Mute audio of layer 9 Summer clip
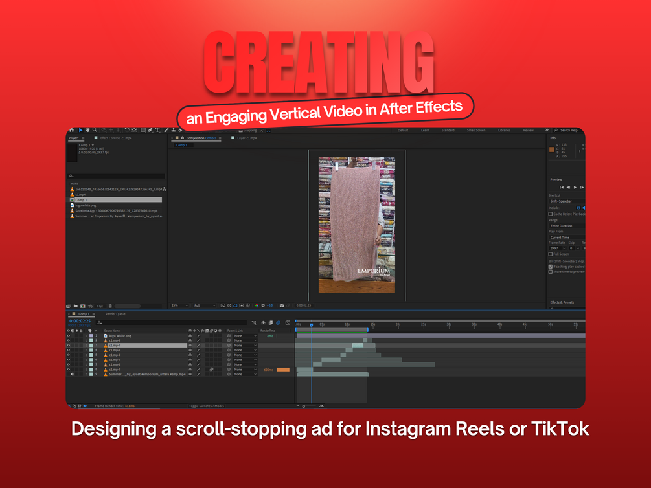This screenshot has width=651, height=488. coord(73,374)
